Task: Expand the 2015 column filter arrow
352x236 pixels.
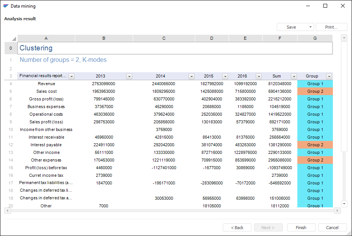Action: [x=225, y=76]
